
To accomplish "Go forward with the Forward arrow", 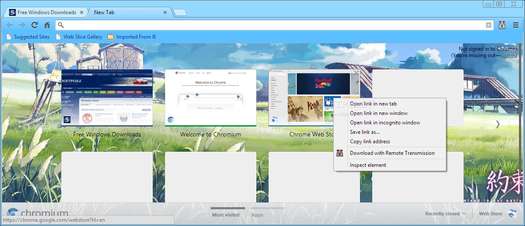I will point(22,25).
